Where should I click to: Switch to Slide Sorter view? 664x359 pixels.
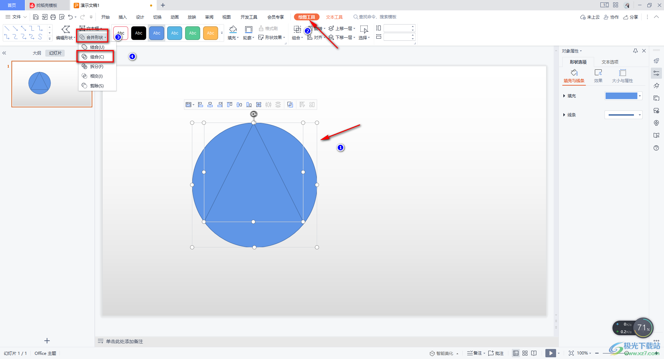(x=525, y=353)
